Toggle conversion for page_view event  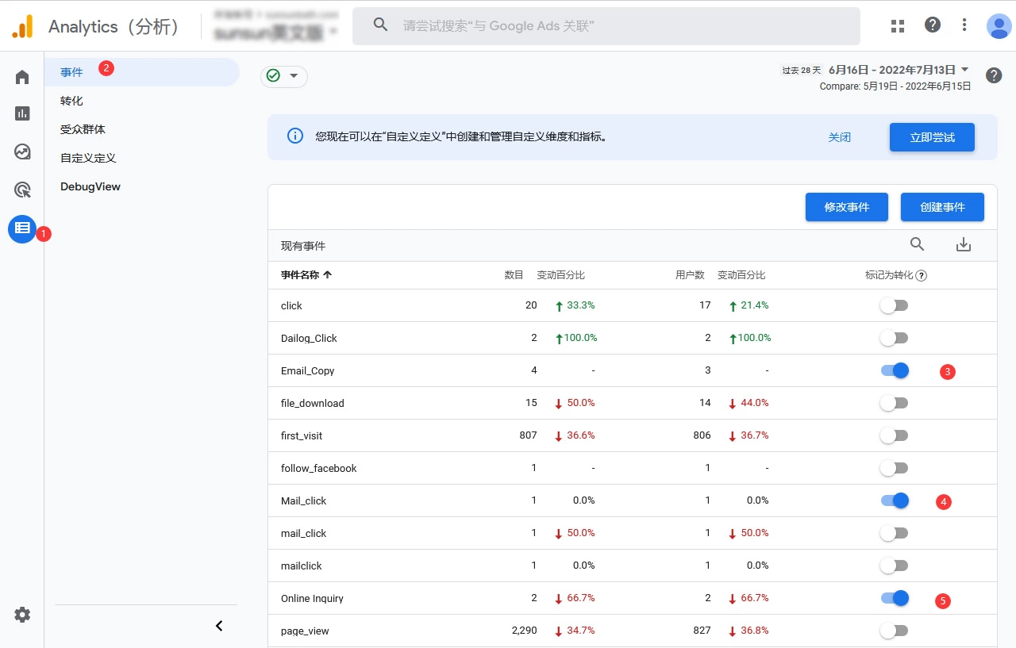coord(894,631)
